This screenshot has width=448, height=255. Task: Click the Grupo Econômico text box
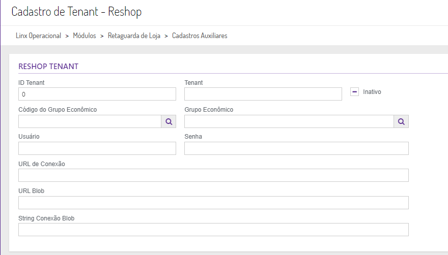click(289, 121)
